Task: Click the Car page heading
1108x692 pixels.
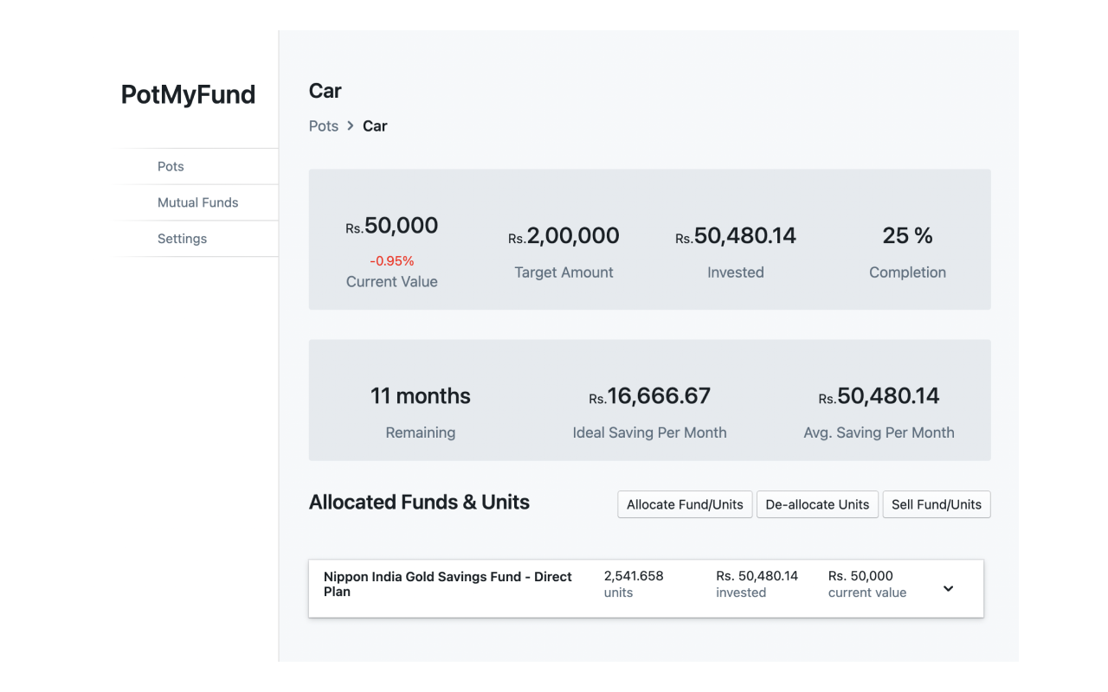Action: [325, 91]
